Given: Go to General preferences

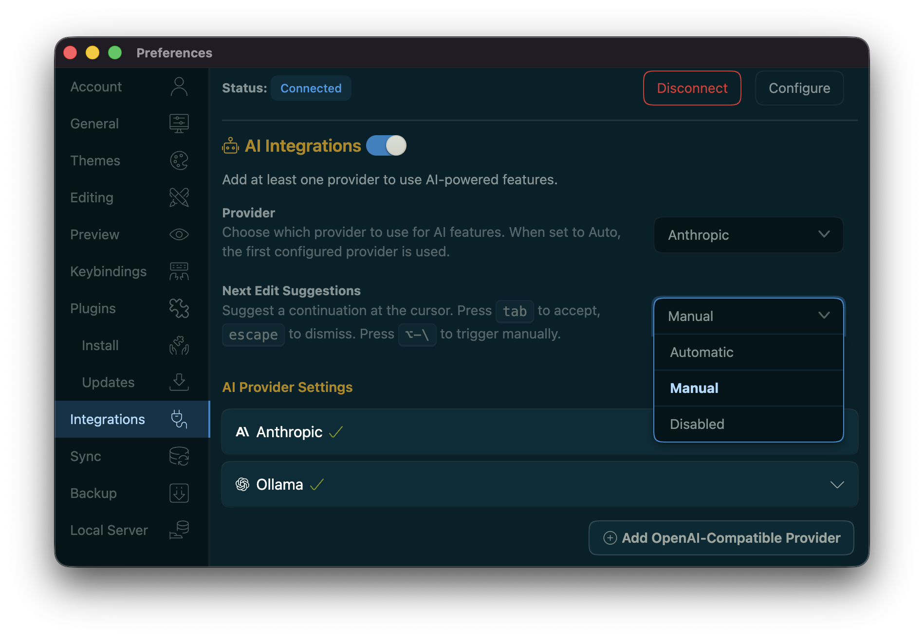Looking at the screenshot, I should 132,124.
